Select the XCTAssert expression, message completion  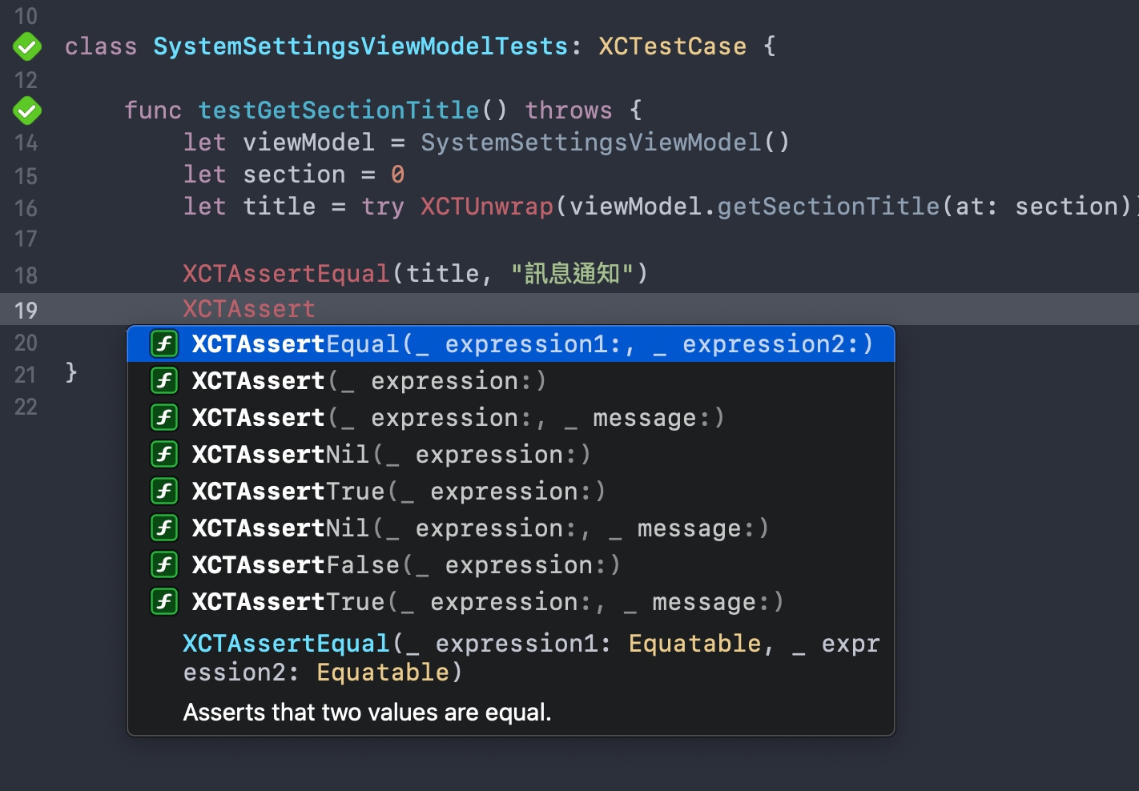coord(457,418)
